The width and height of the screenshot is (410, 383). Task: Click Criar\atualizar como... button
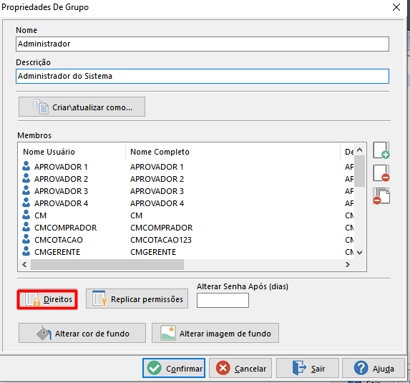point(82,107)
